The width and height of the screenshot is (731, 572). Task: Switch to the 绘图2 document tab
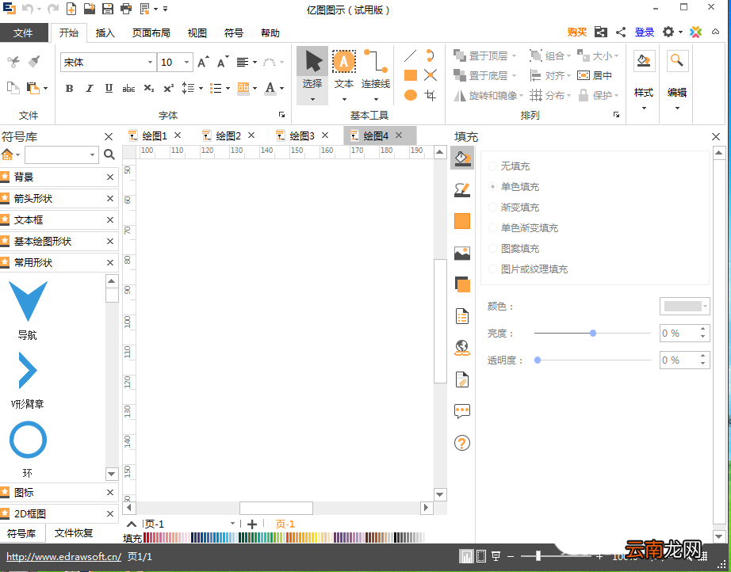(x=228, y=135)
